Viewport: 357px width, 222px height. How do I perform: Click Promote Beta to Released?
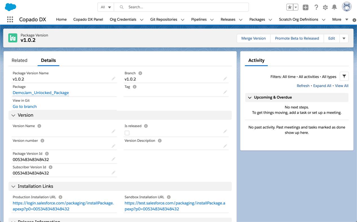(x=297, y=38)
